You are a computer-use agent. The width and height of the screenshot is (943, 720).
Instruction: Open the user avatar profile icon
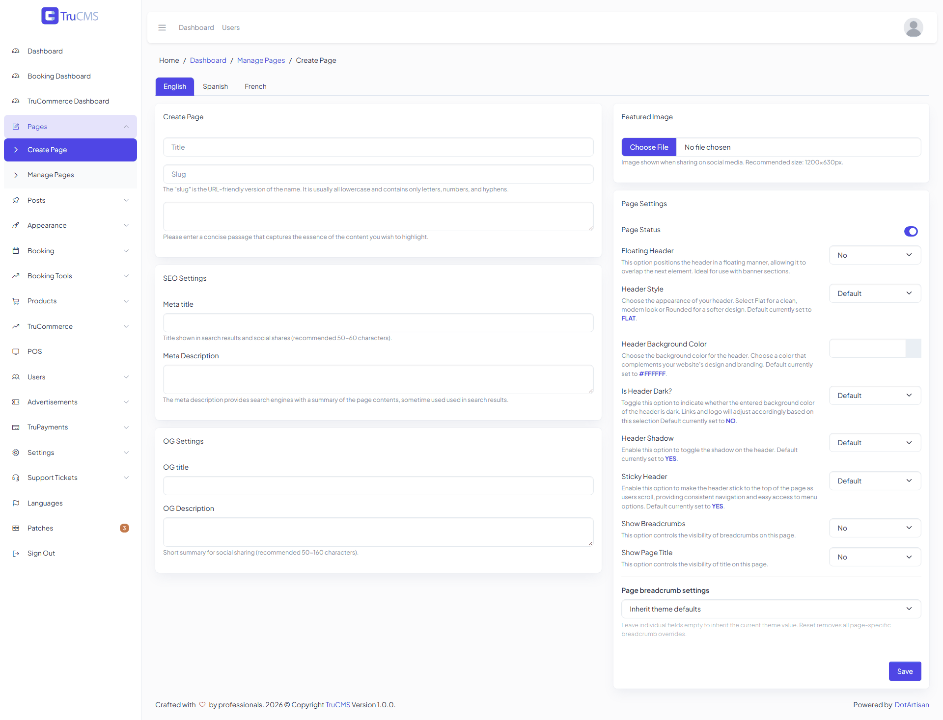pyautogui.click(x=913, y=27)
